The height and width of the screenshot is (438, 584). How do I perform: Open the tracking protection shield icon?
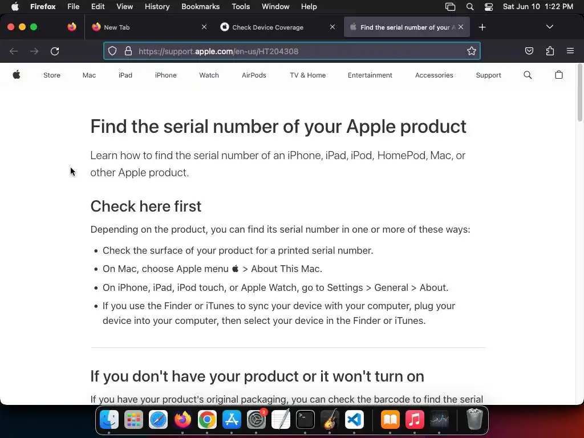[x=112, y=51]
